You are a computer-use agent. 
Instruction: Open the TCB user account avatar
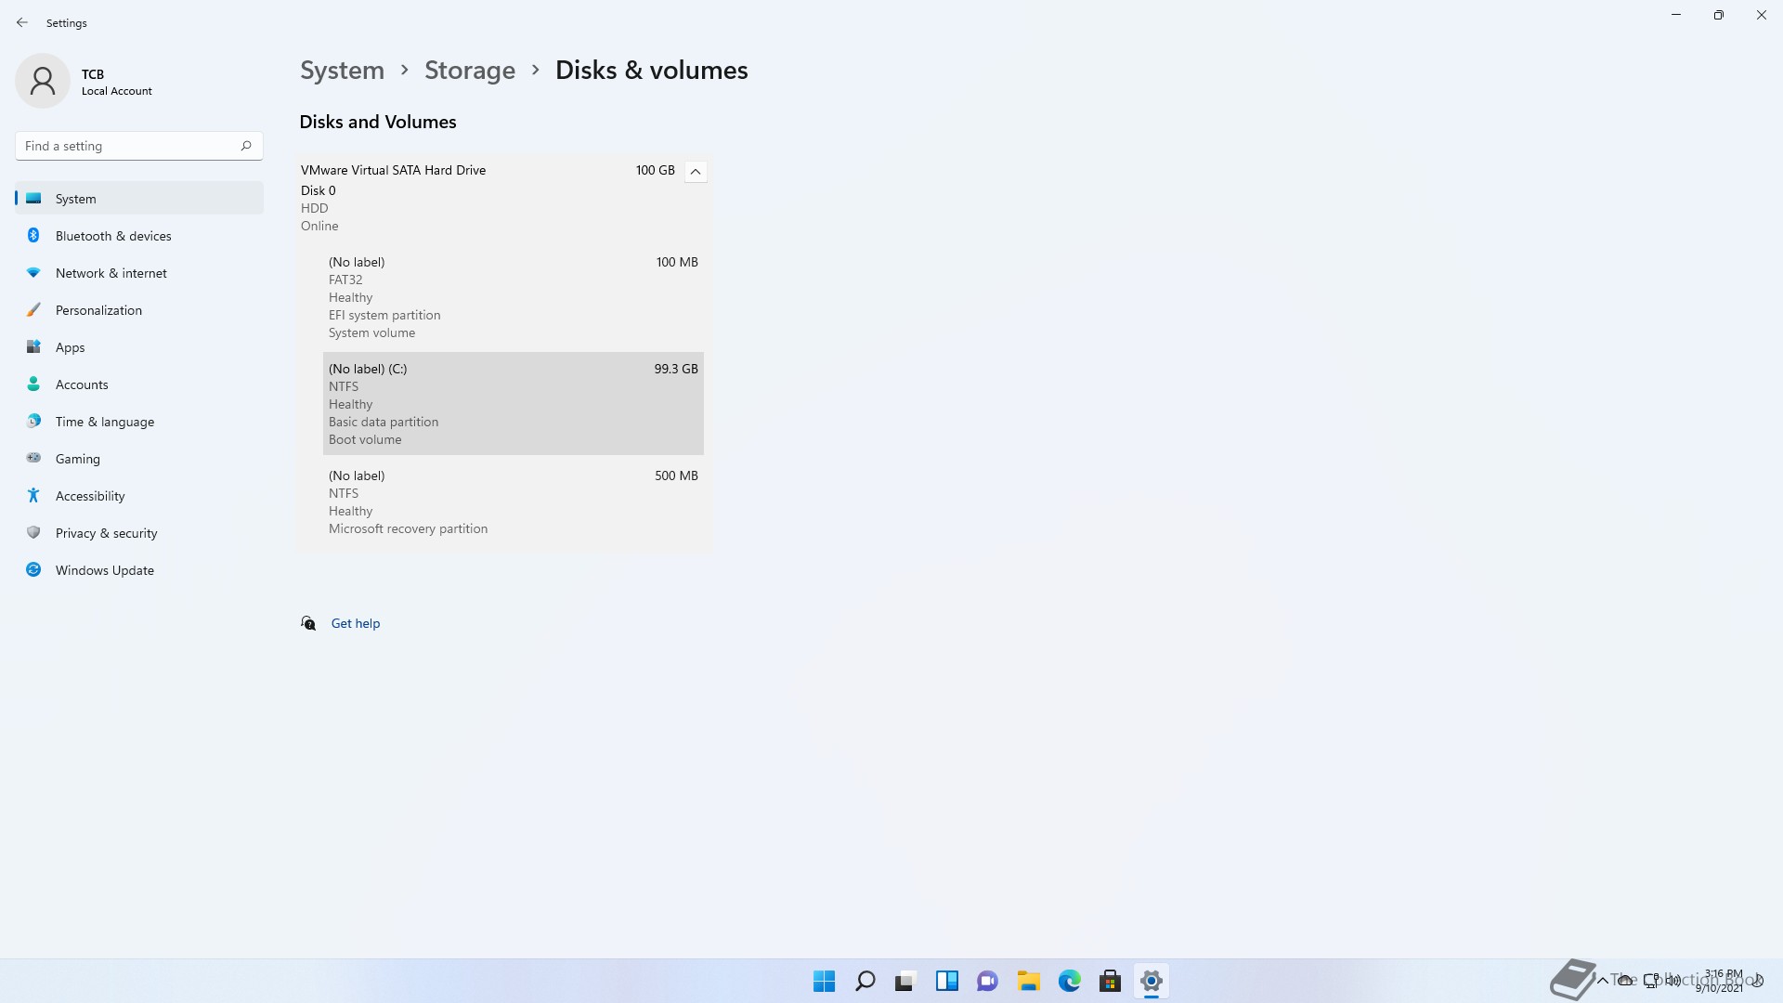pos(43,81)
